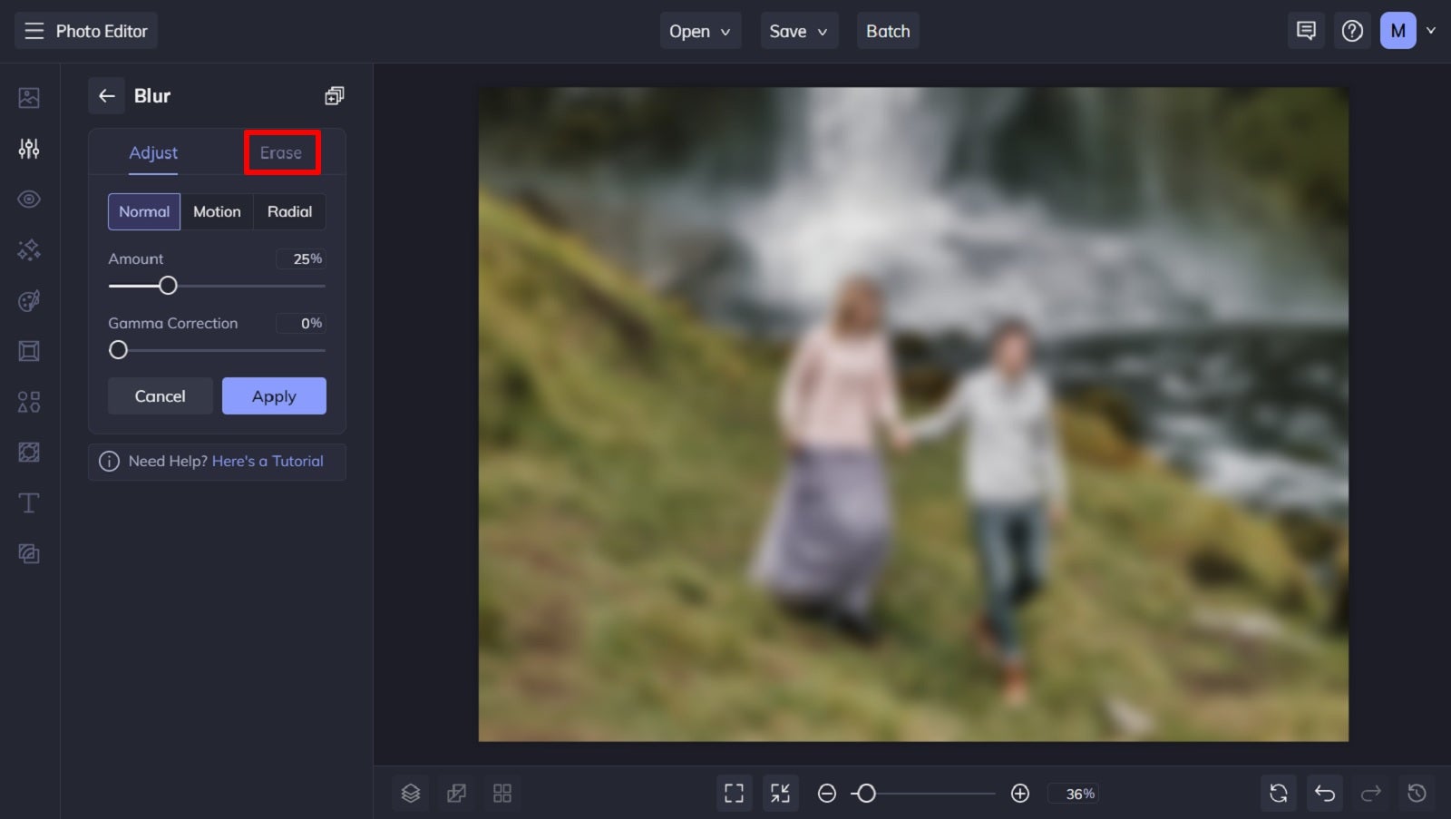Apply the blur effect
Image resolution: width=1451 pixels, height=819 pixels.
[274, 395]
